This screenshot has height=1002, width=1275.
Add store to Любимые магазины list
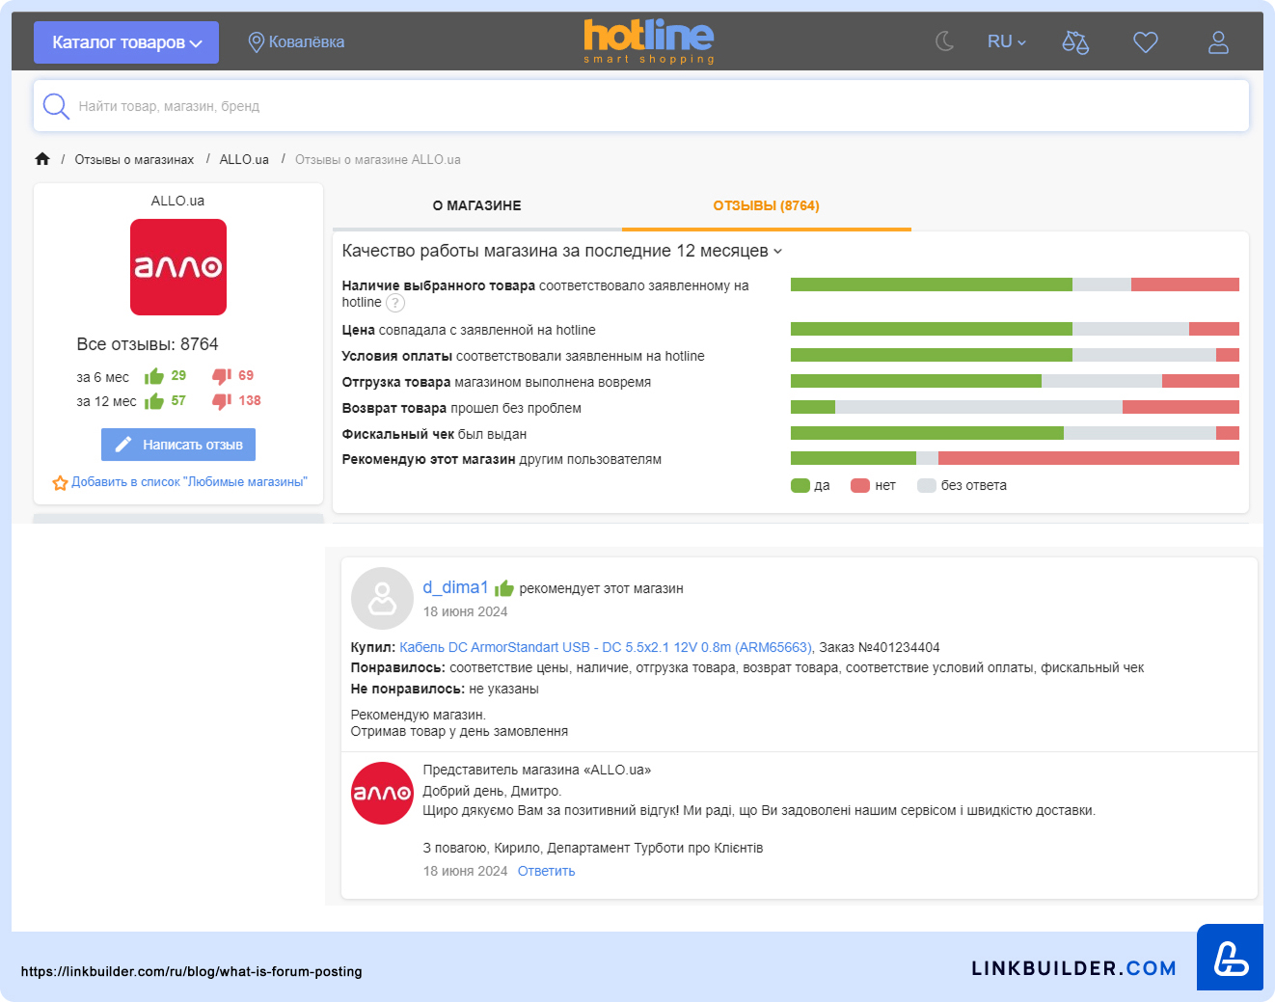[189, 482]
